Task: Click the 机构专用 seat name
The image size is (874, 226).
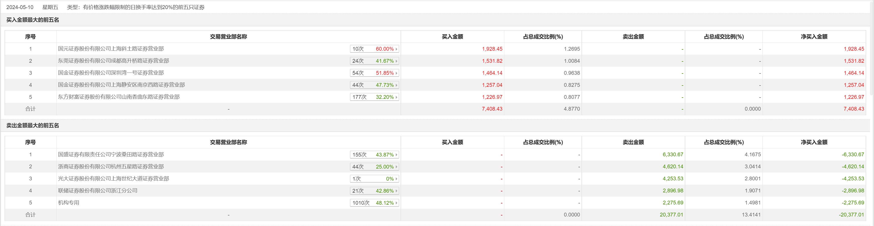Action: 69,203
